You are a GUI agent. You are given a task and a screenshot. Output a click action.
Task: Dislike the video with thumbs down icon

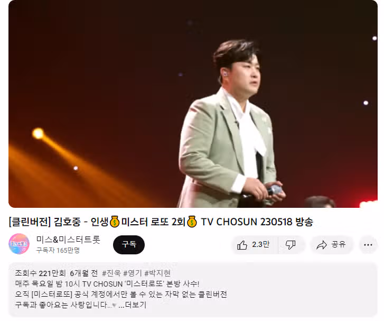pyautogui.click(x=291, y=245)
